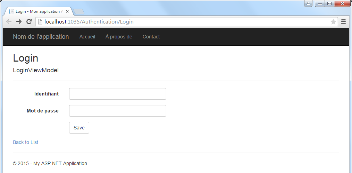Click the browser back arrow
This screenshot has width=352, height=173.
point(9,22)
